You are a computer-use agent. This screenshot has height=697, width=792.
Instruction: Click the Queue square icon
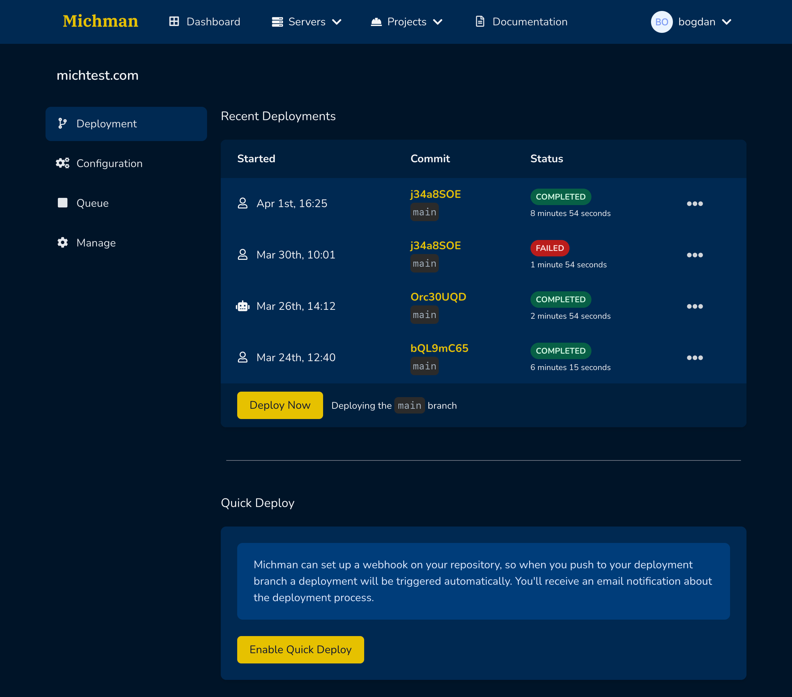coord(62,203)
